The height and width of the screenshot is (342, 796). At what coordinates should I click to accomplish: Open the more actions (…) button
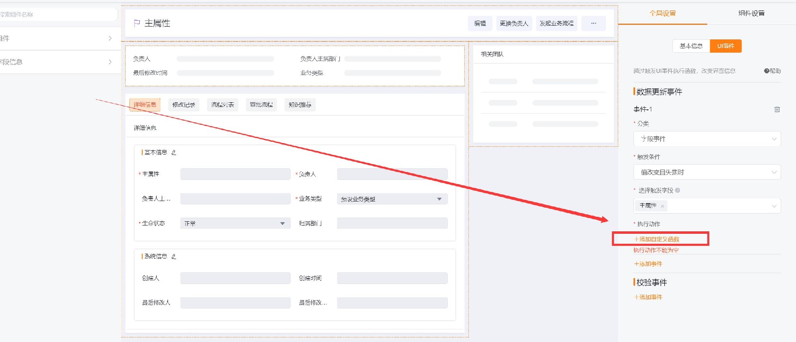coord(593,23)
